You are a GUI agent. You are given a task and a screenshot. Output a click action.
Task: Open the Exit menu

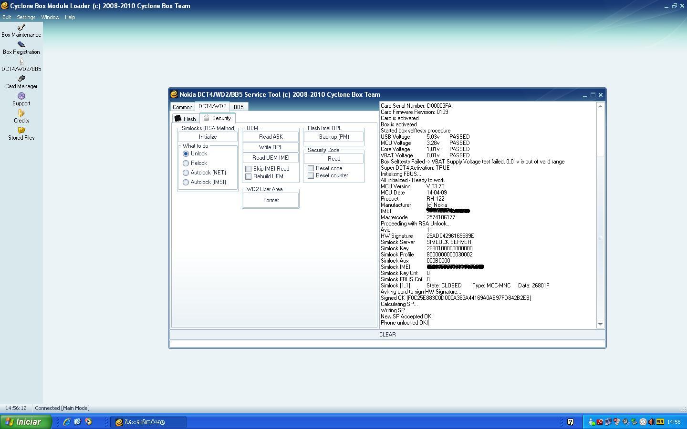tap(7, 17)
